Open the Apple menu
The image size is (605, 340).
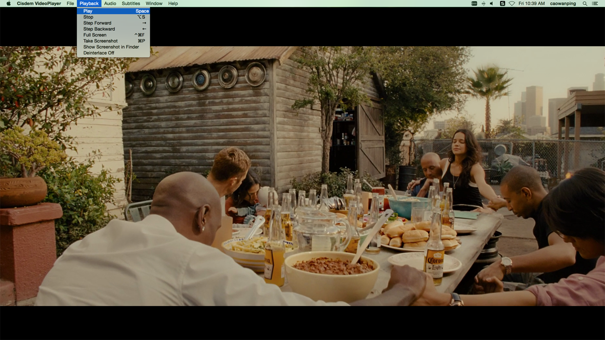click(8, 3)
